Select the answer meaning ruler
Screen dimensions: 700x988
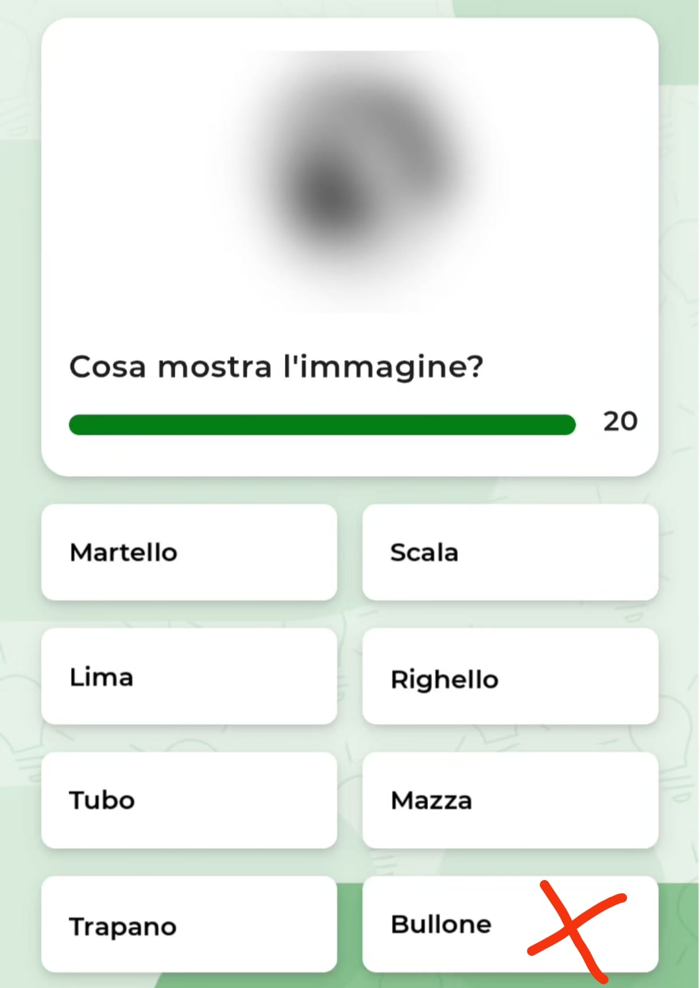[510, 676]
